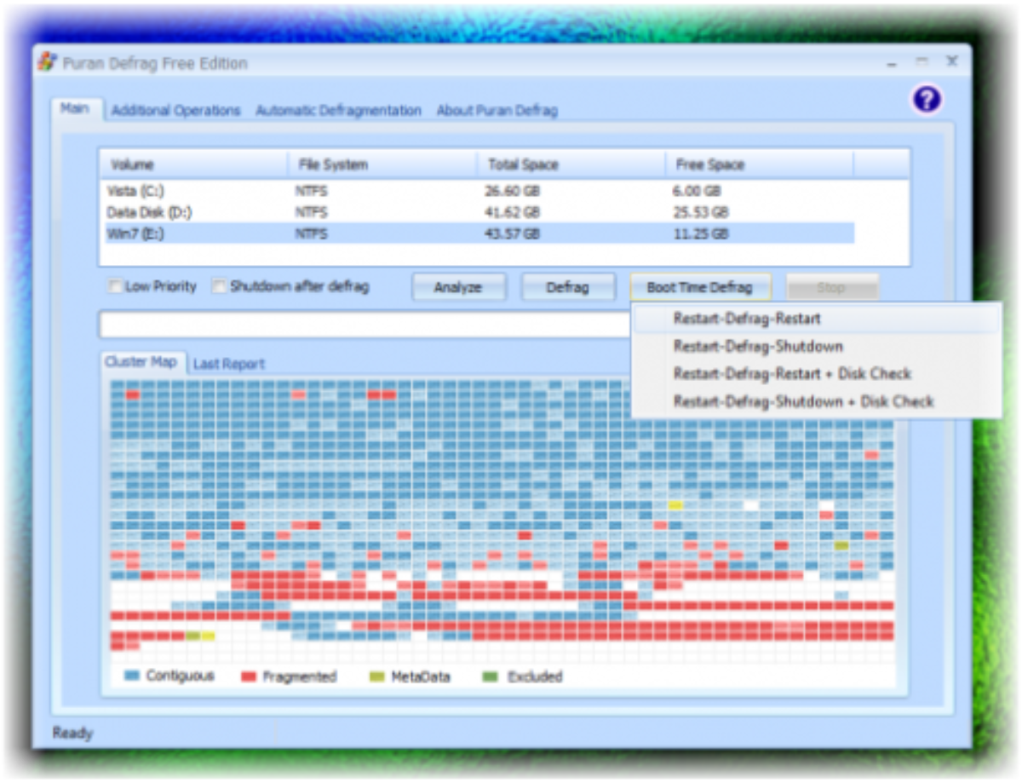Toggle Shutdown after defrag checkbox
This screenshot has width=1022, height=783.
(x=220, y=287)
